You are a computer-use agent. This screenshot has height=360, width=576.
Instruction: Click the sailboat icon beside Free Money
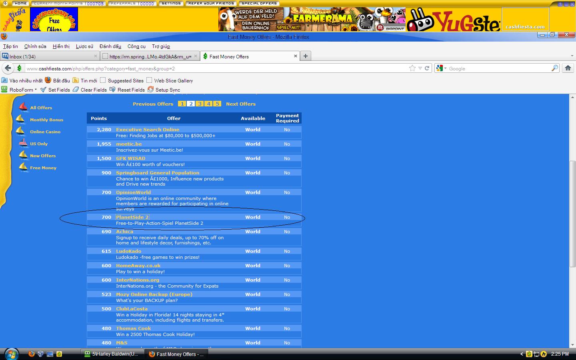23,167
